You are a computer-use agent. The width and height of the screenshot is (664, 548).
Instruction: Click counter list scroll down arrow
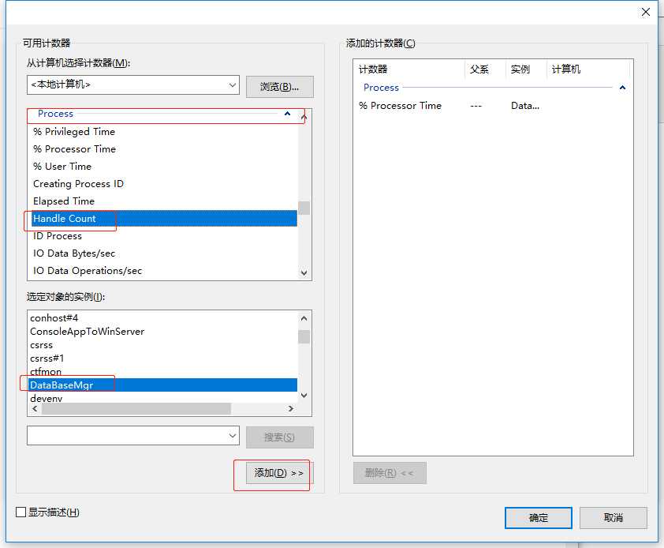(x=304, y=272)
